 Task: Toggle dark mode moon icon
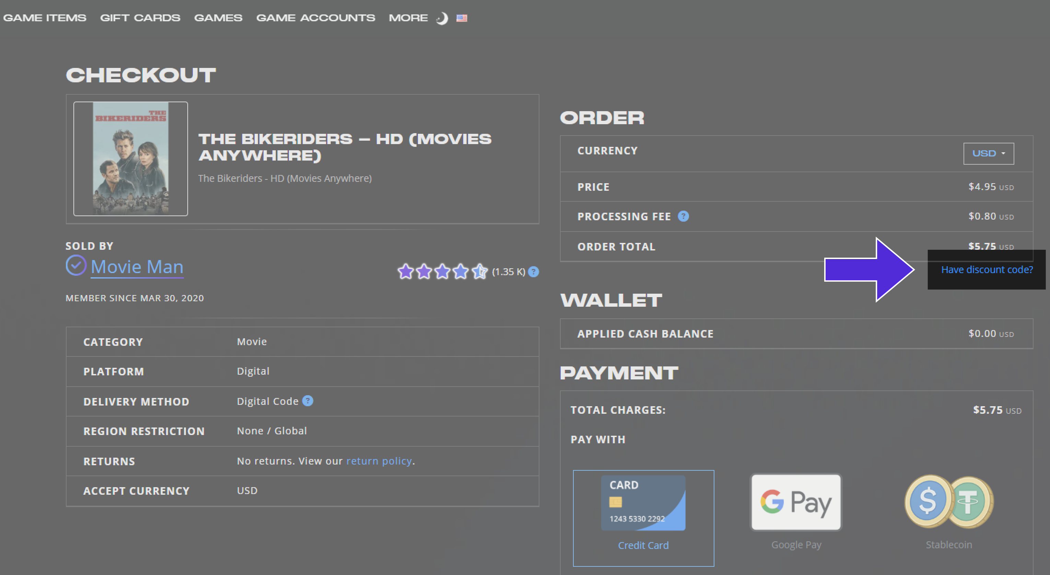tap(442, 18)
